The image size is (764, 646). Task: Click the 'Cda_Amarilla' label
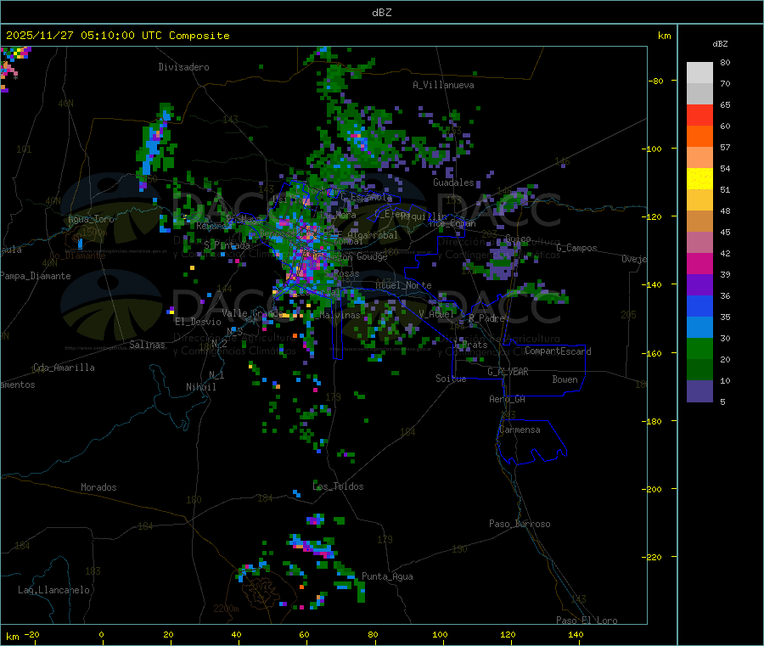64,368
